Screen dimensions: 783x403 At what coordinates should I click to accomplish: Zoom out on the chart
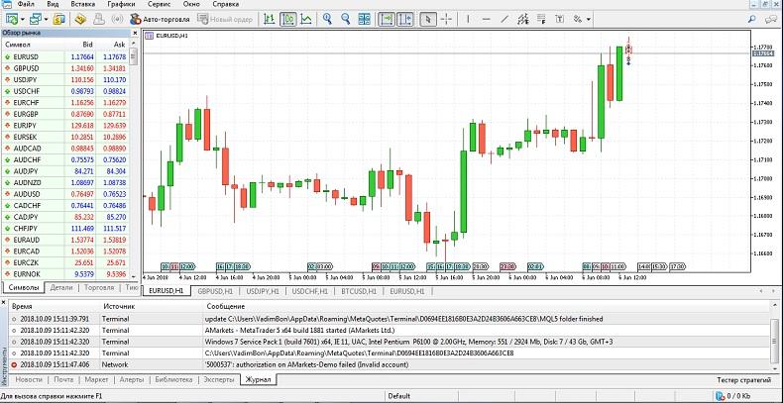[346, 19]
